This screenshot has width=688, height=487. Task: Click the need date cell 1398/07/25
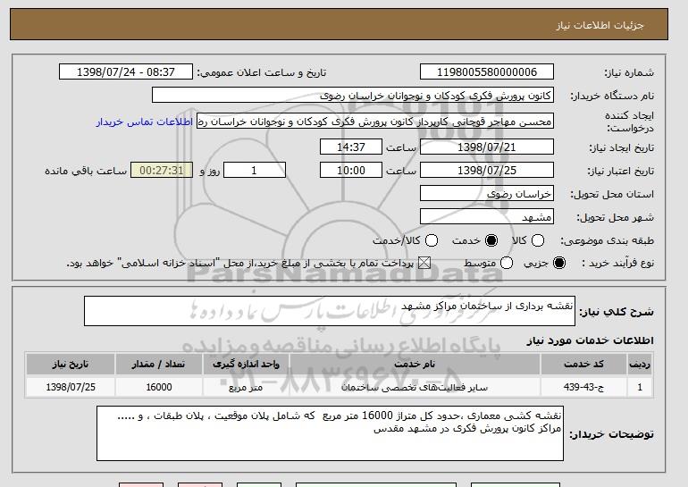(x=71, y=387)
